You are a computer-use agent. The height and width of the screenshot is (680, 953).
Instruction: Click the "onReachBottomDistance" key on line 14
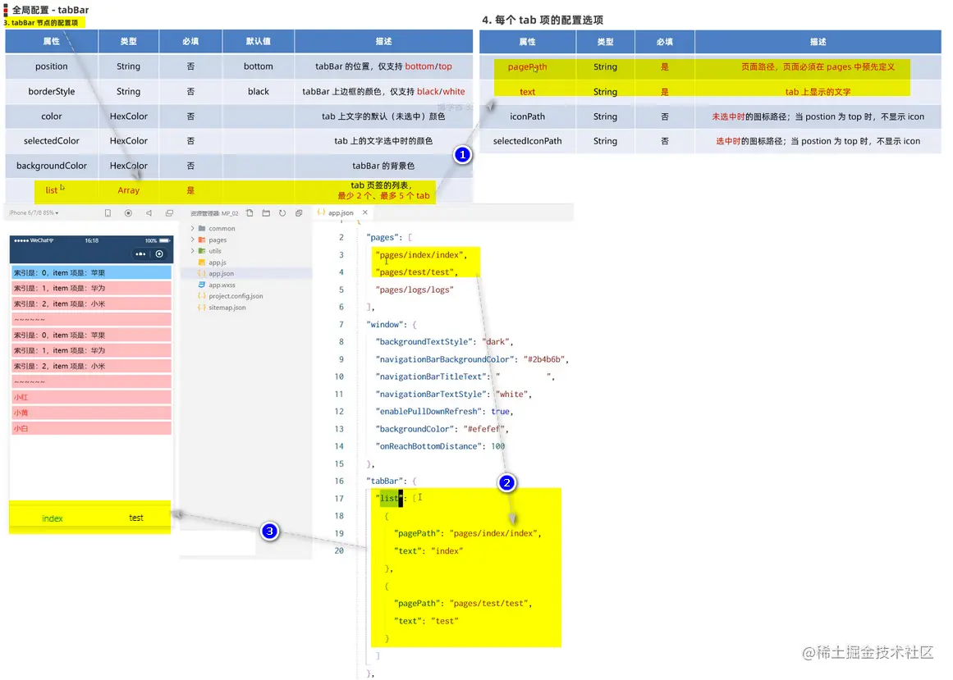pyautogui.click(x=429, y=446)
